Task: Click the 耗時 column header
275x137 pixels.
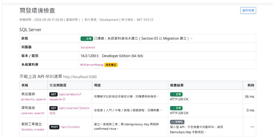Action: point(251,85)
